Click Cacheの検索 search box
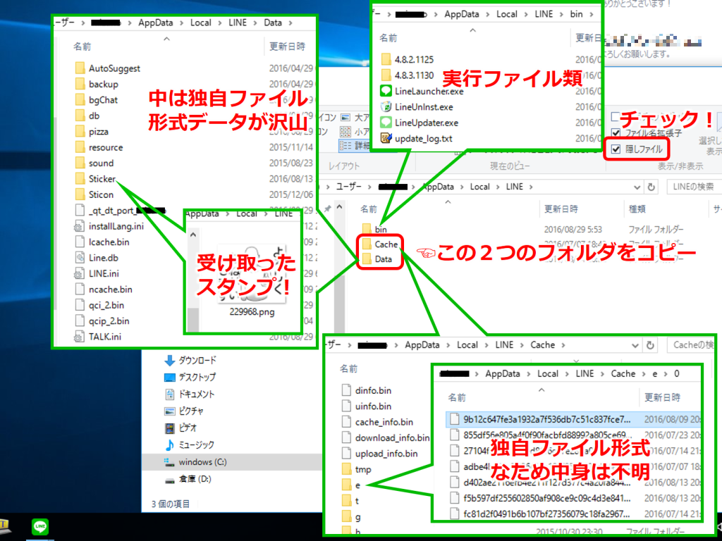The image size is (722, 541). coord(692,345)
